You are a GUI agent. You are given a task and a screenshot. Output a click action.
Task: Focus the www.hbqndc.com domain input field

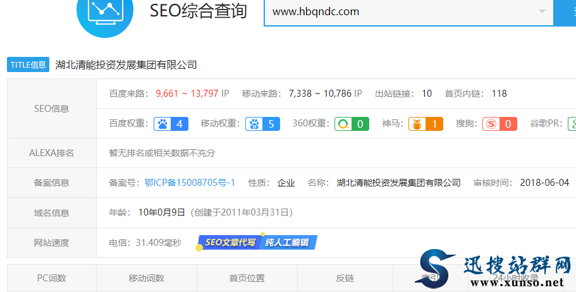pyautogui.click(x=408, y=12)
